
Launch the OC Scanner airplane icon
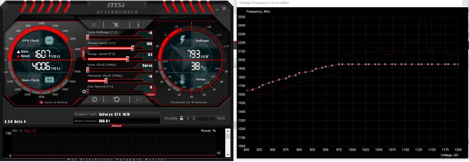(x=116, y=25)
